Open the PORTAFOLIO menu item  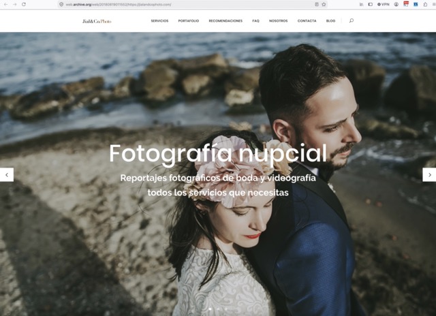click(x=189, y=21)
